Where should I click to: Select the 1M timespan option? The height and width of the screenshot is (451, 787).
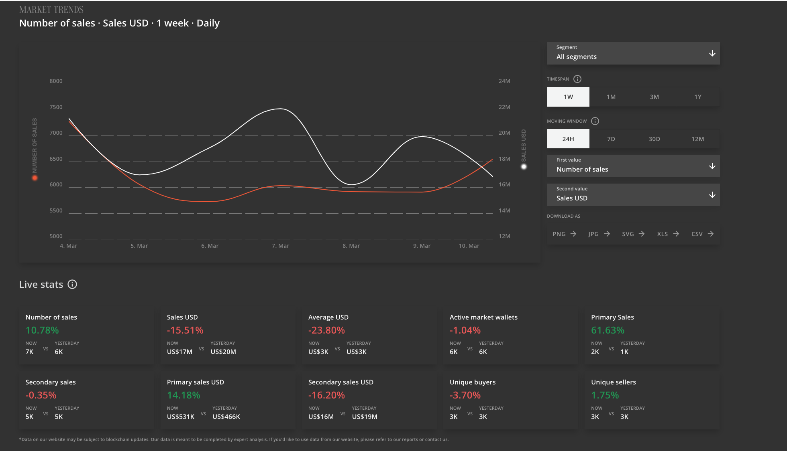[611, 97]
